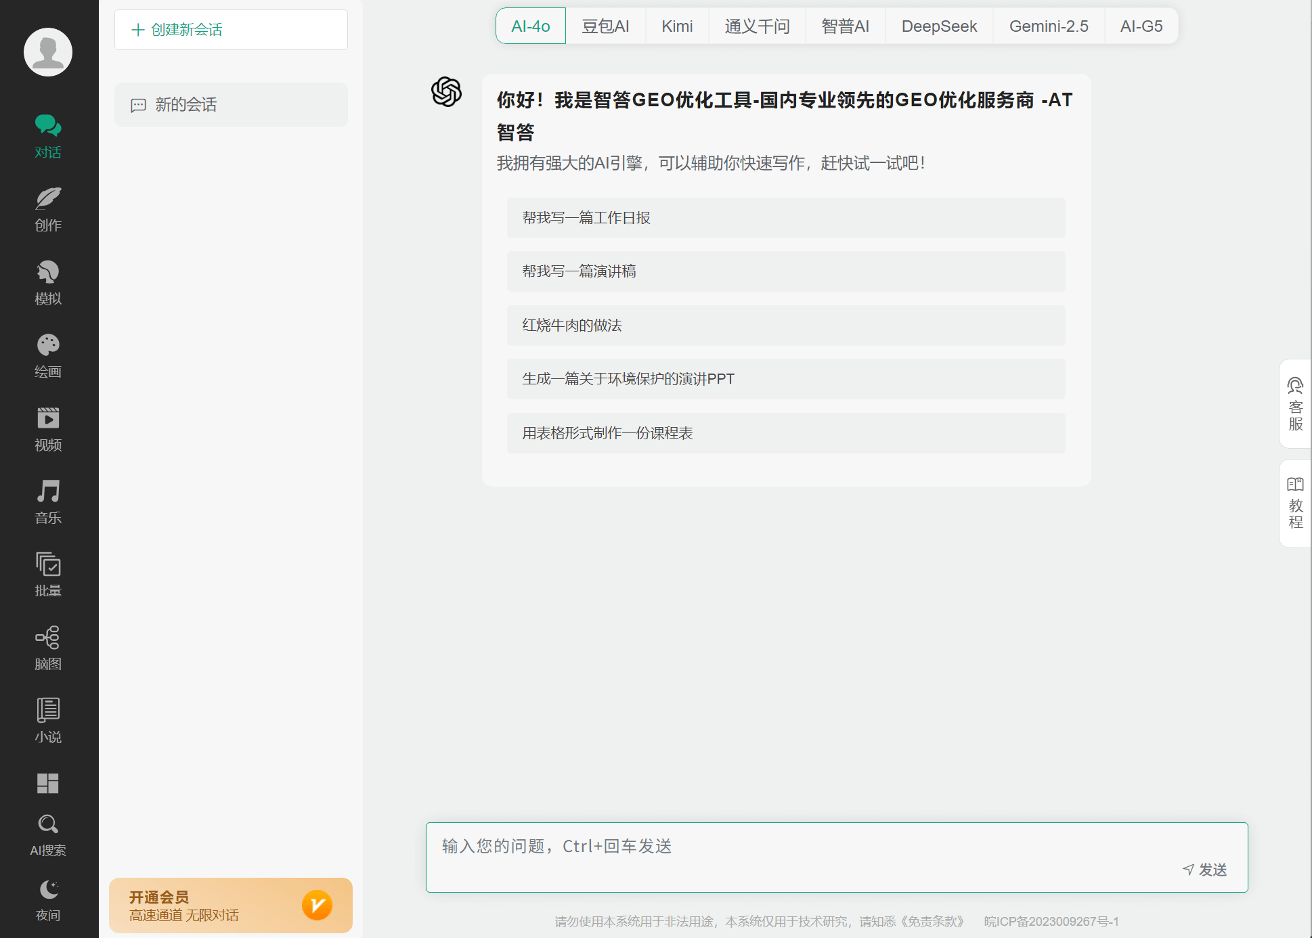Open the 开通会员 membership banner

pos(230,906)
